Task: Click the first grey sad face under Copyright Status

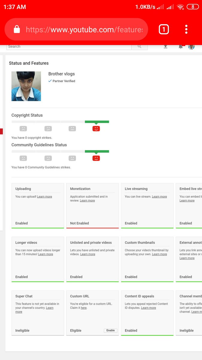Action: click(x=23, y=129)
